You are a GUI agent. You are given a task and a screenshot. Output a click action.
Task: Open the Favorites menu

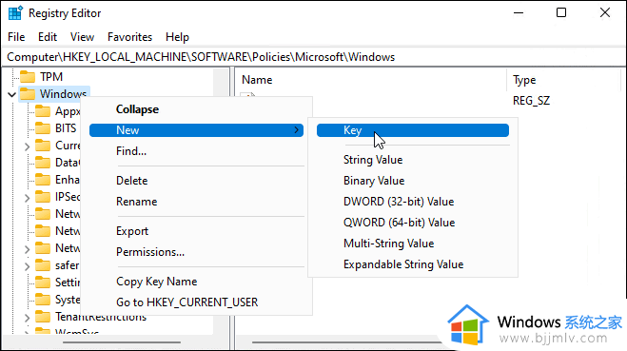[130, 37]
